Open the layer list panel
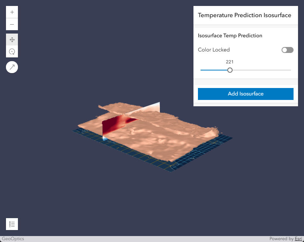Image resolution: width=304 pixels, height=242 pixels. coord(12,224)
